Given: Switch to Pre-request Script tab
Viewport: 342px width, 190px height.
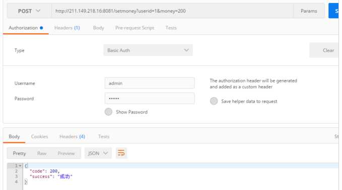Looking at the screenshot, I should [x=134, y=28].
